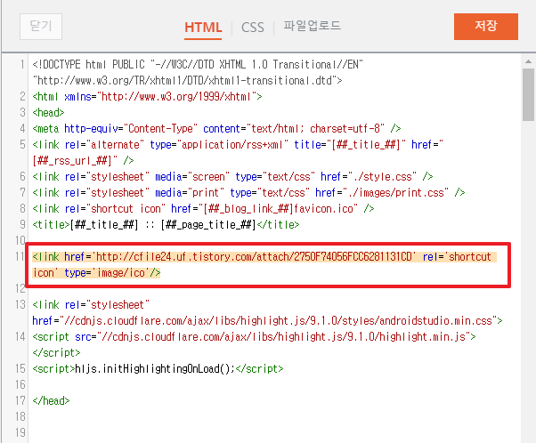Click the closing head tag line

[51, 401]
